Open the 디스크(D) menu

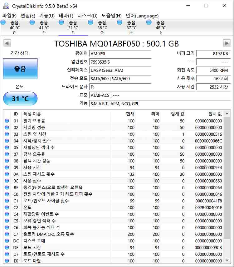[87, 16]
